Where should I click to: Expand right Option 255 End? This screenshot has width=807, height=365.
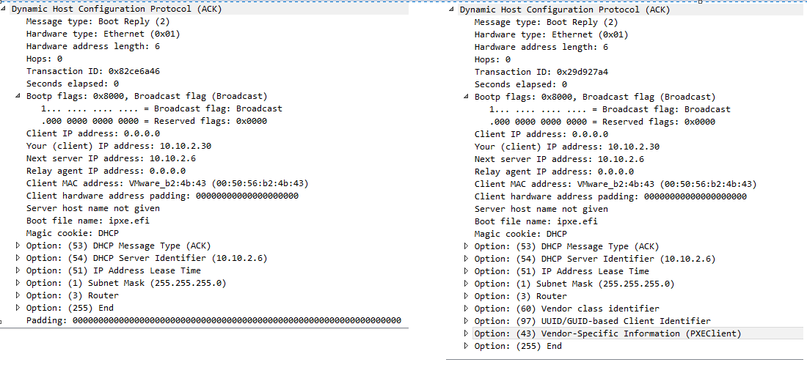[467, 346]
